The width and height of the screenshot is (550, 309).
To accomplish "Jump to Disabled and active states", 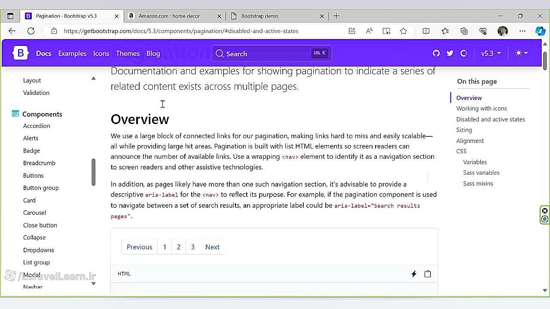I will coord(491,119).
